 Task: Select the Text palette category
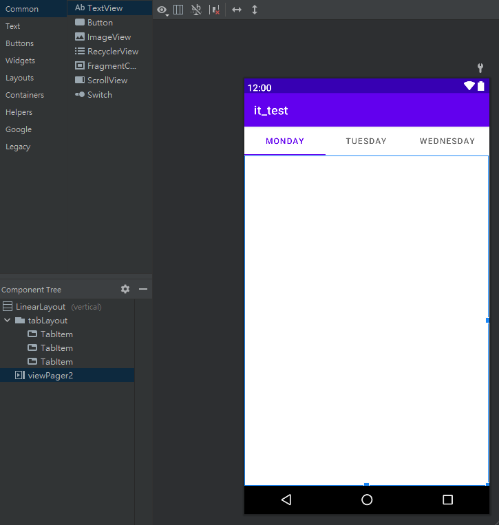tap(34, 26)
